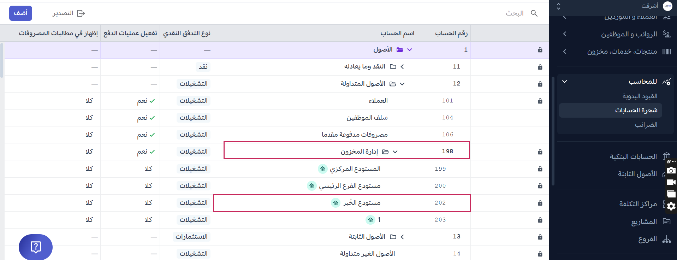Expand the النقد وما يعادله account

[402, 67]
